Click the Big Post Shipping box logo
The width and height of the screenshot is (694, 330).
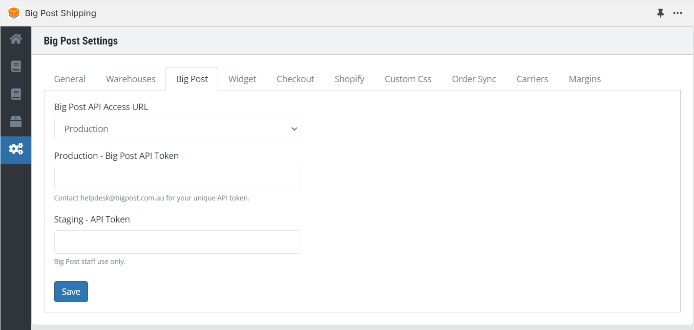14,13
